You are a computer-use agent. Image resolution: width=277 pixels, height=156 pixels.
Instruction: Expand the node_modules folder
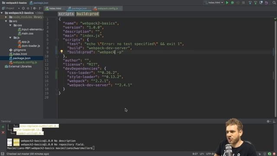point(6,17)
